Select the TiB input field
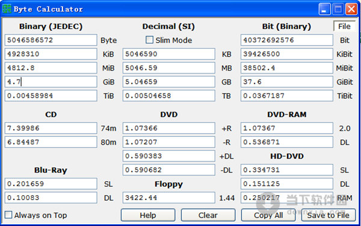This screenshot has height=226, width=361. coord(51,95)
